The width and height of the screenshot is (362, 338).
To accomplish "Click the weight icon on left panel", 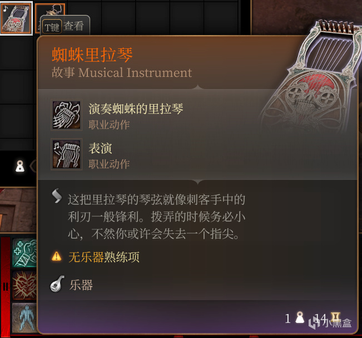I will 20,166.
